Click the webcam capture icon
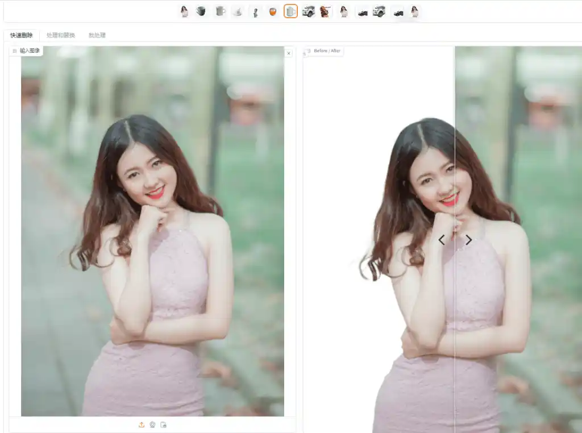 pos(152,424)
